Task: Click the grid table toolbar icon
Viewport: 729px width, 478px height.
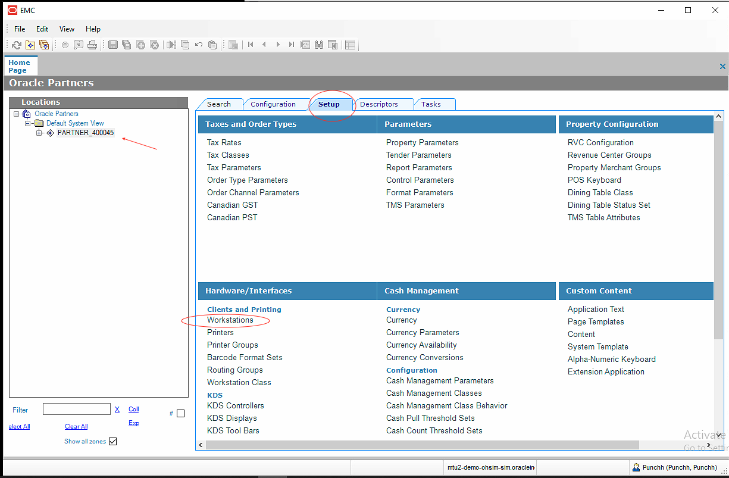Action: [x=233, y=45]
